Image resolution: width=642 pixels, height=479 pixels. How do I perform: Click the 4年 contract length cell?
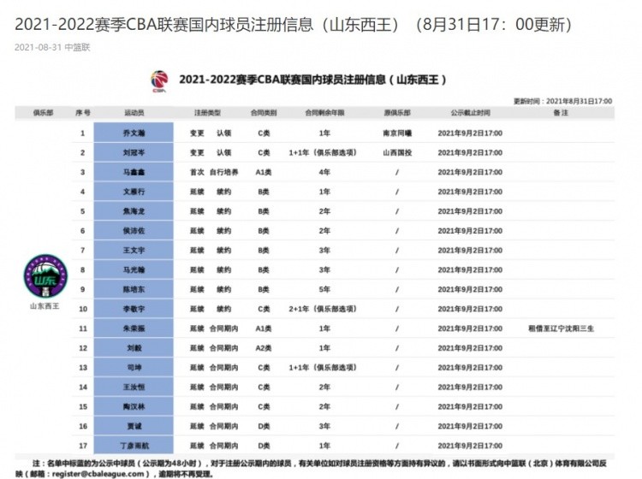click(x=324, y=172)
